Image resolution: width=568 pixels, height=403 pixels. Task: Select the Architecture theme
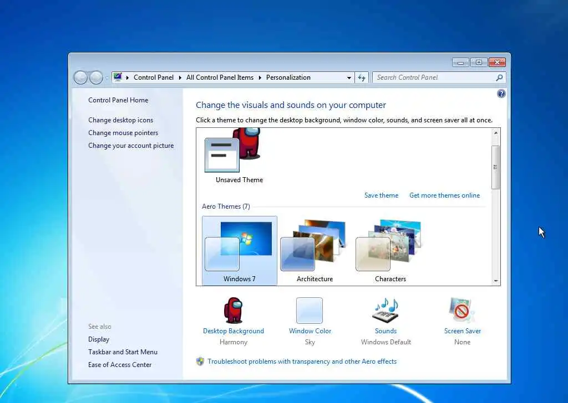coord(315,251)
